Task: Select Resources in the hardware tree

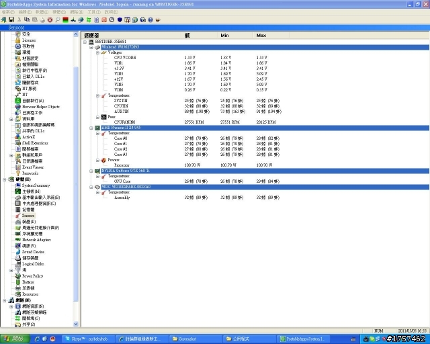Action: [x=30, y=294]
